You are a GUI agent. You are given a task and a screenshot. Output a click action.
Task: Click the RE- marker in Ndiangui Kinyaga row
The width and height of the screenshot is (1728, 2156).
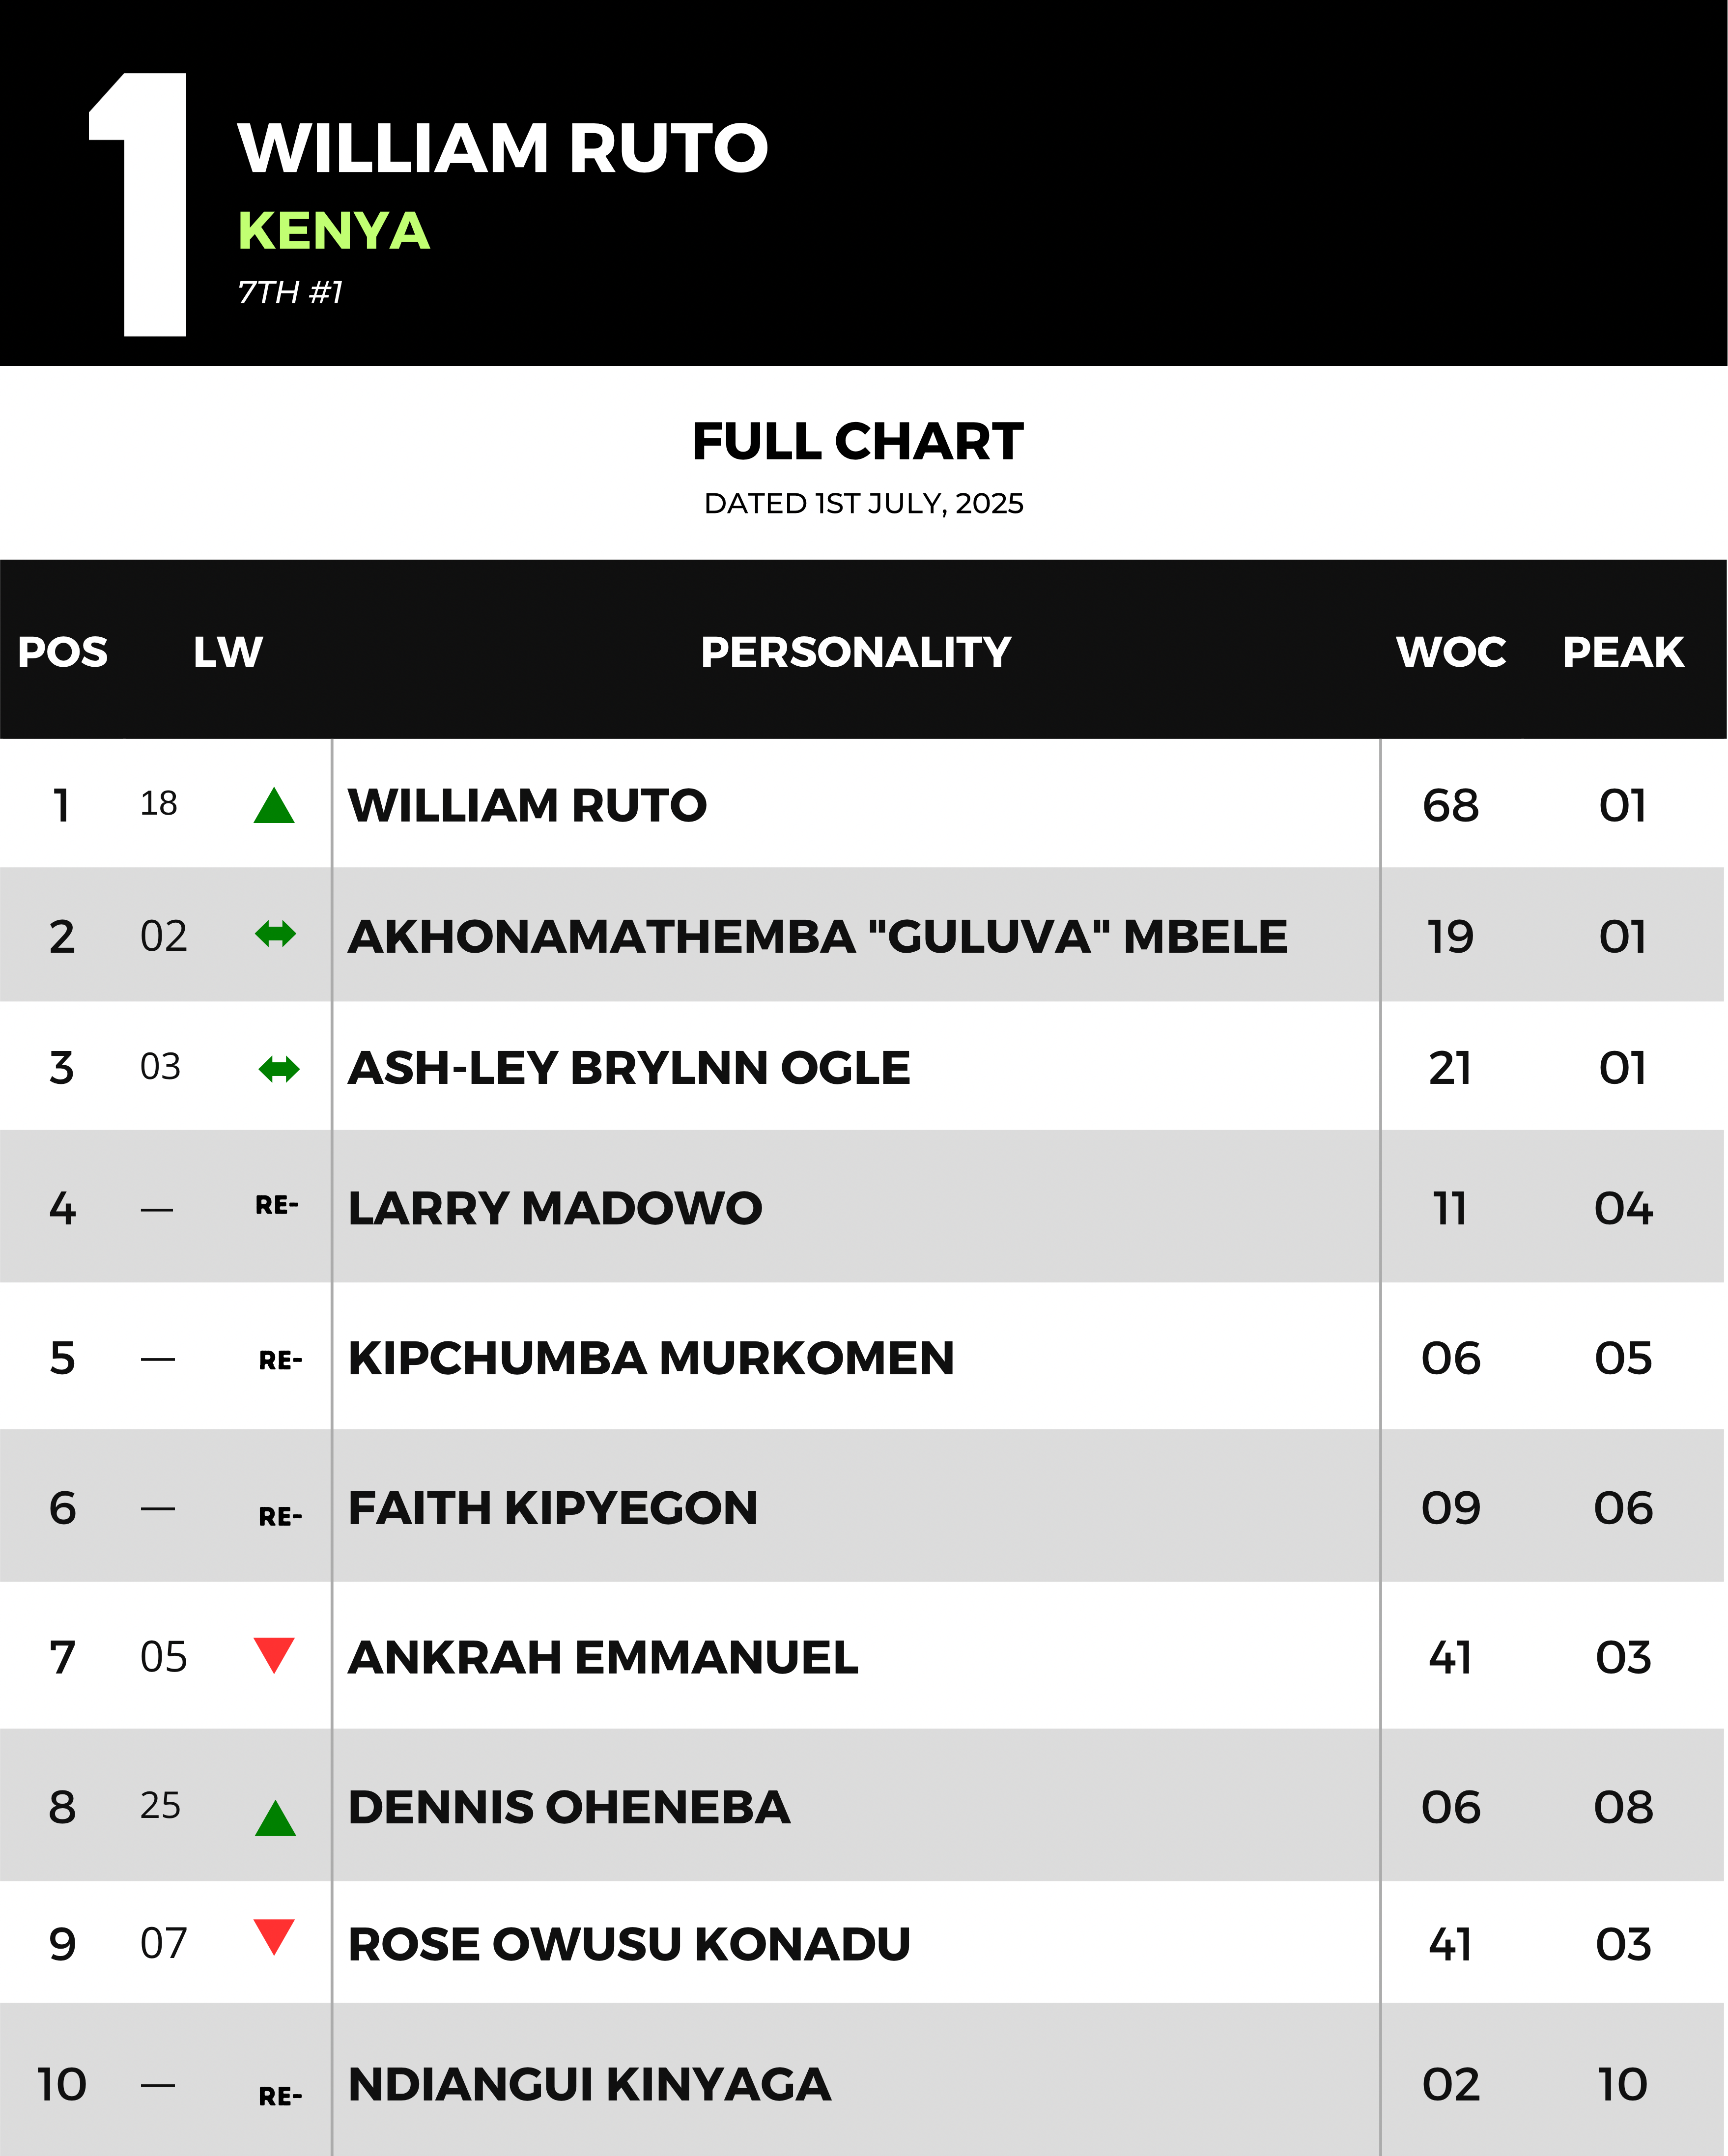(280, 2096)
